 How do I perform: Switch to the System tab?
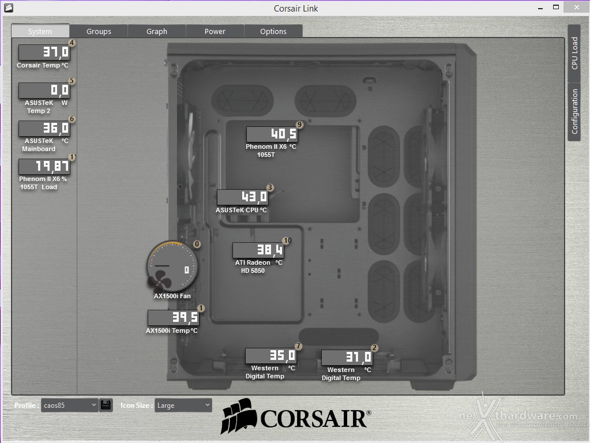point(40,31)
